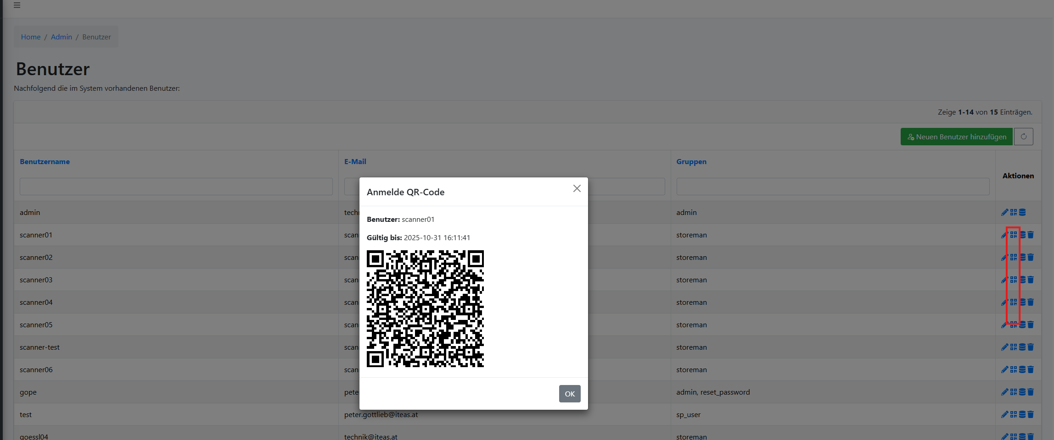This screenshot has height=440, width=1054.
Task: Delete scanner-test using the trash icon
Action: pos(1031,347)
